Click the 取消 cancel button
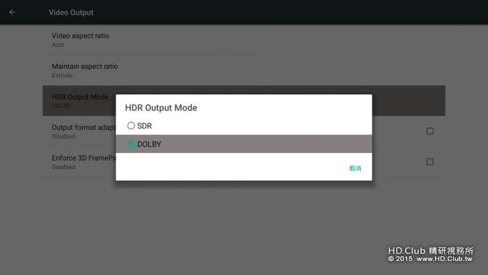Screen dimensions: 488x275 355,168
